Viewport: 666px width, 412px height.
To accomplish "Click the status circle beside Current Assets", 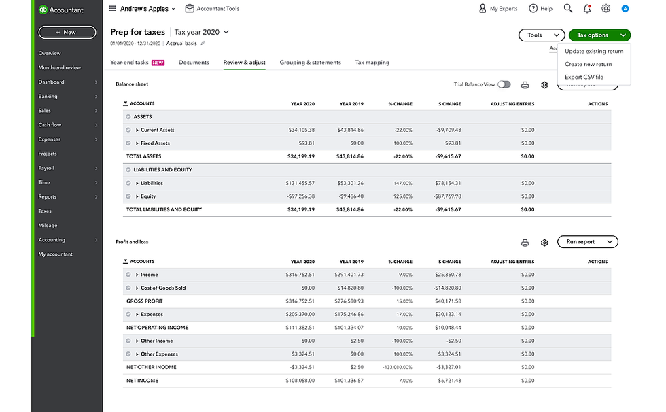I will (x=128, y=130).
